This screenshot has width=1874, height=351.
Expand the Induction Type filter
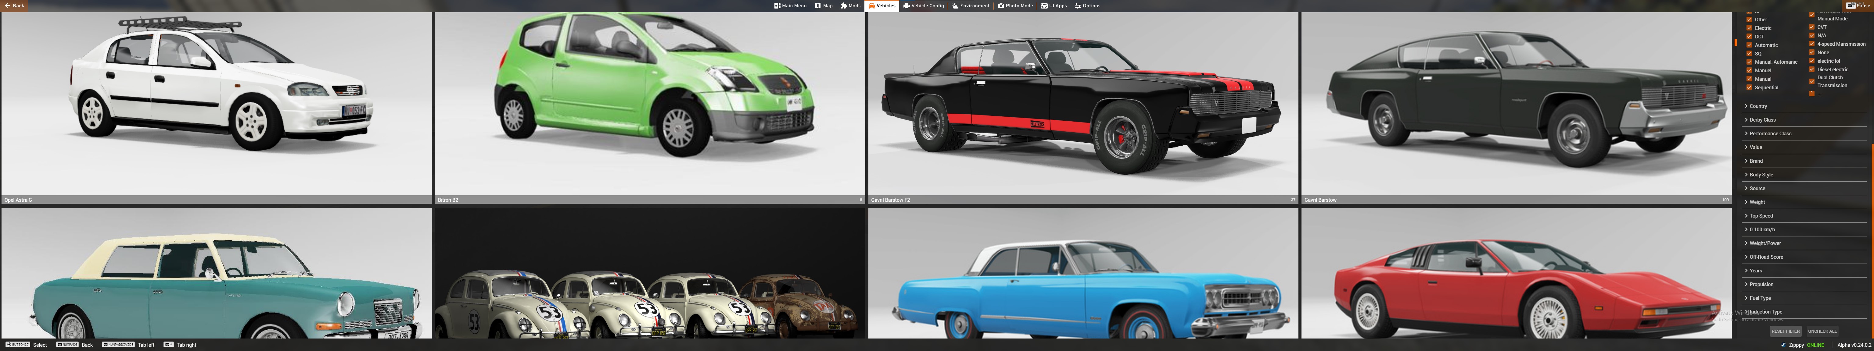pyautogui.click(x=1804, y=312)
